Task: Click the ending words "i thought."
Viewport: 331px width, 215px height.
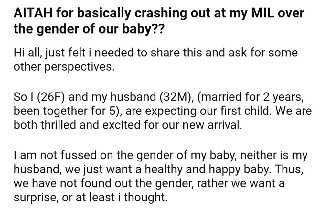Action: (x=146, y=197)
